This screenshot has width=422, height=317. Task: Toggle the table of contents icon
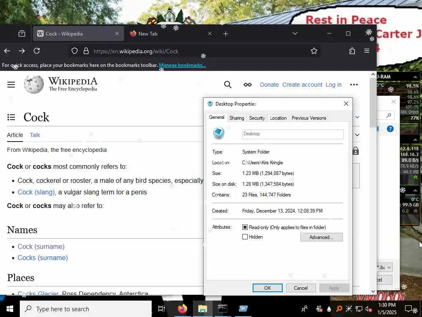[11, 117]
